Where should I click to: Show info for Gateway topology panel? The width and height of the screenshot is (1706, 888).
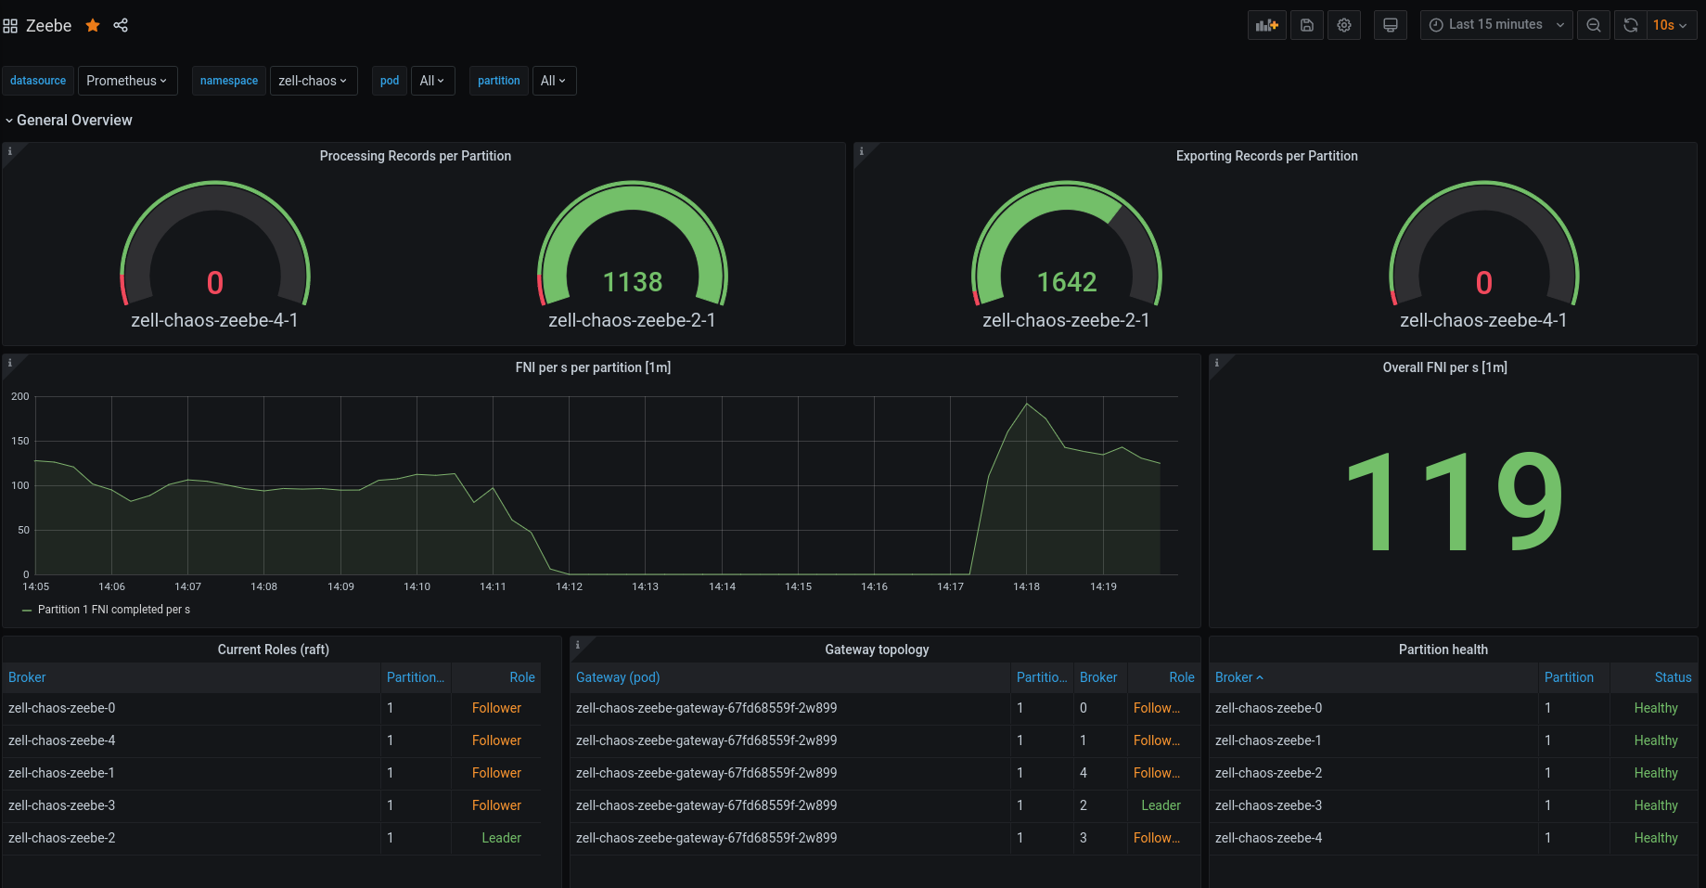577,645
